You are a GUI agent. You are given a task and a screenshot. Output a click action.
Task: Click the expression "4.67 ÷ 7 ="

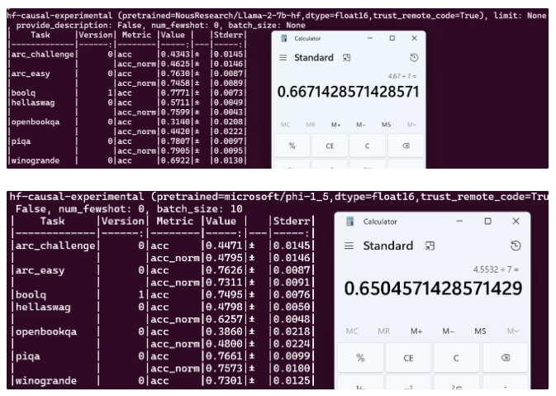(402, 76)
